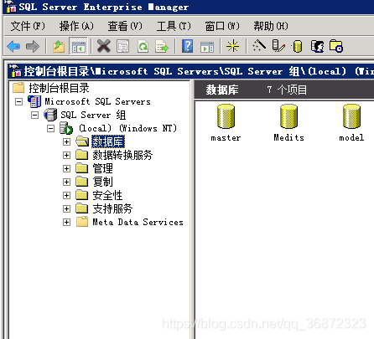Select the 控制台根目录 label in tree
The image size is (374, 339).
(59, 88)
